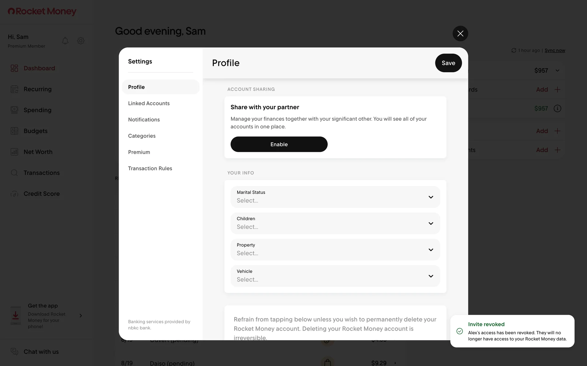Expand the Marital Status dropdown

click(x=335, y=197)
